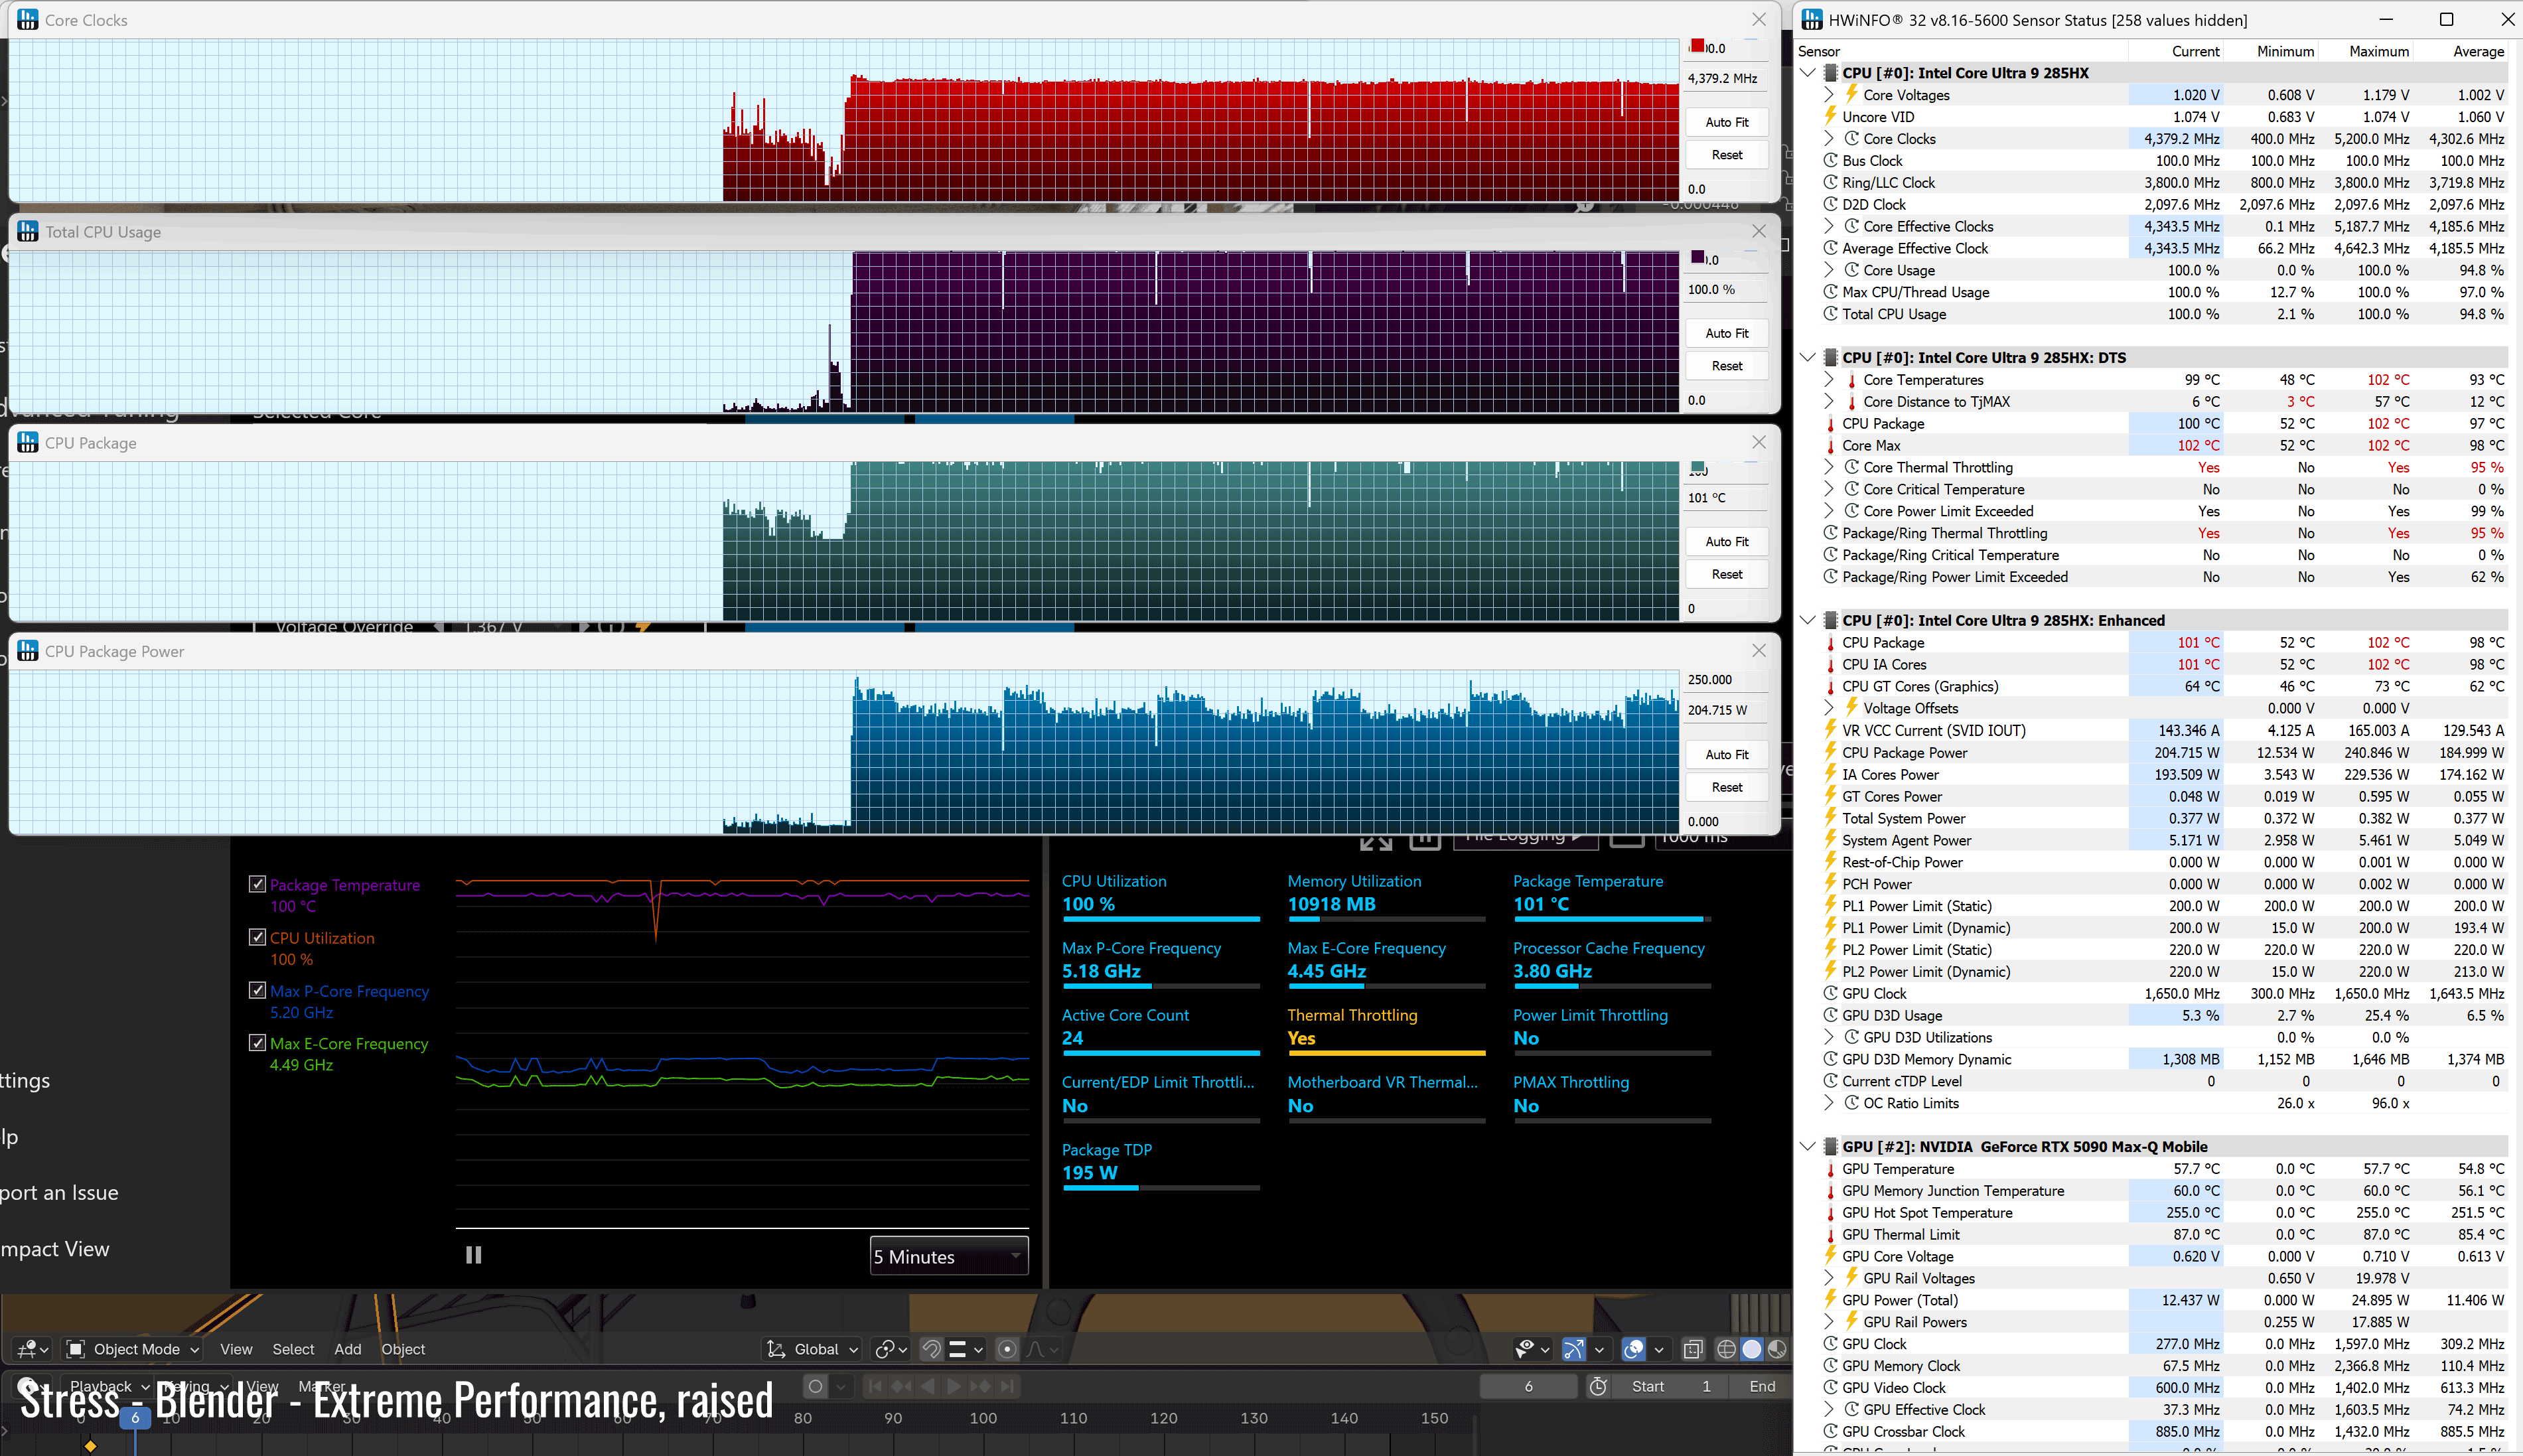Toggle viewport overlays display
The width and height of the screenshot is (2523, 1456).
[x=1633, y=1349]
